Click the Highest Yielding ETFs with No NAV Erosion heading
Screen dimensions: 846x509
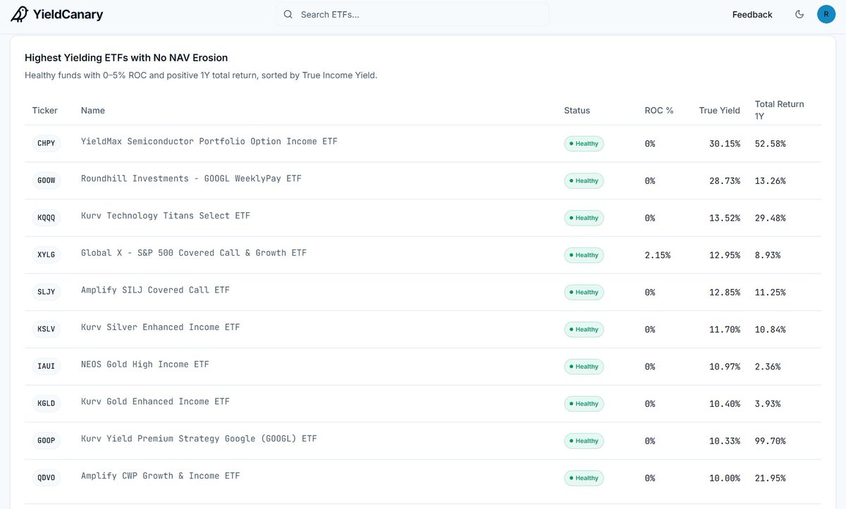[x=126, y=58]
